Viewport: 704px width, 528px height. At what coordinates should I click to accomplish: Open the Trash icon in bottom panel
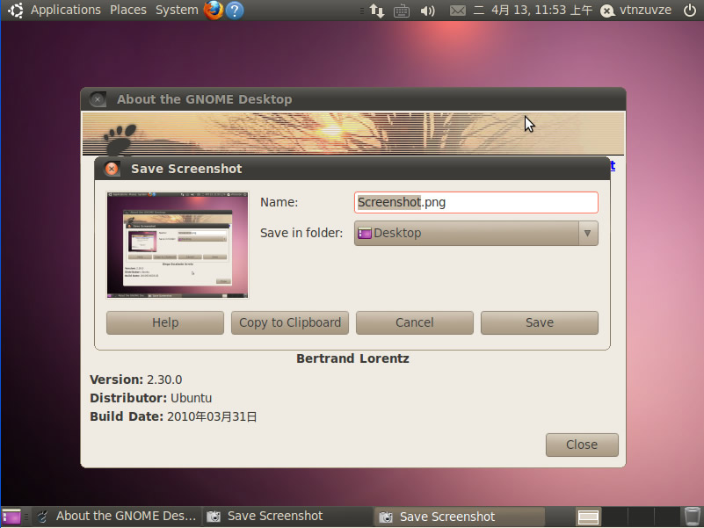coord(692,517)
